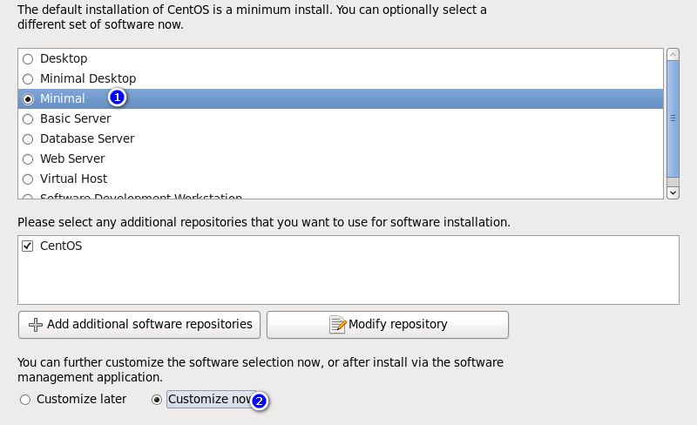
Task: Click the Modify repository notepad icon
Action: 337,325
